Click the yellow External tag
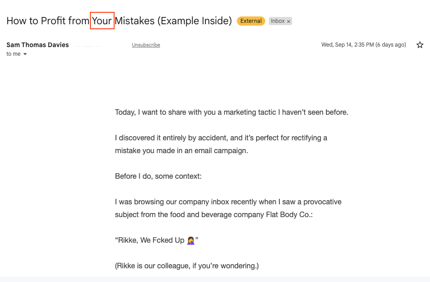This screenshot has height=282, width=430. pos(251,21)
